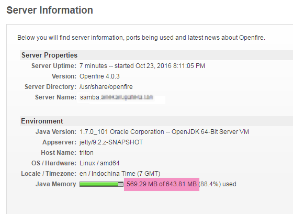Click the Environment section header

42,121
